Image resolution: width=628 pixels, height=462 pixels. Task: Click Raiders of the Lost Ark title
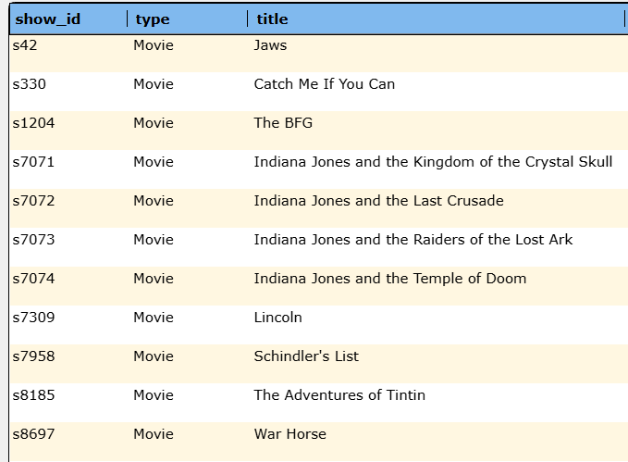(413, 240)
